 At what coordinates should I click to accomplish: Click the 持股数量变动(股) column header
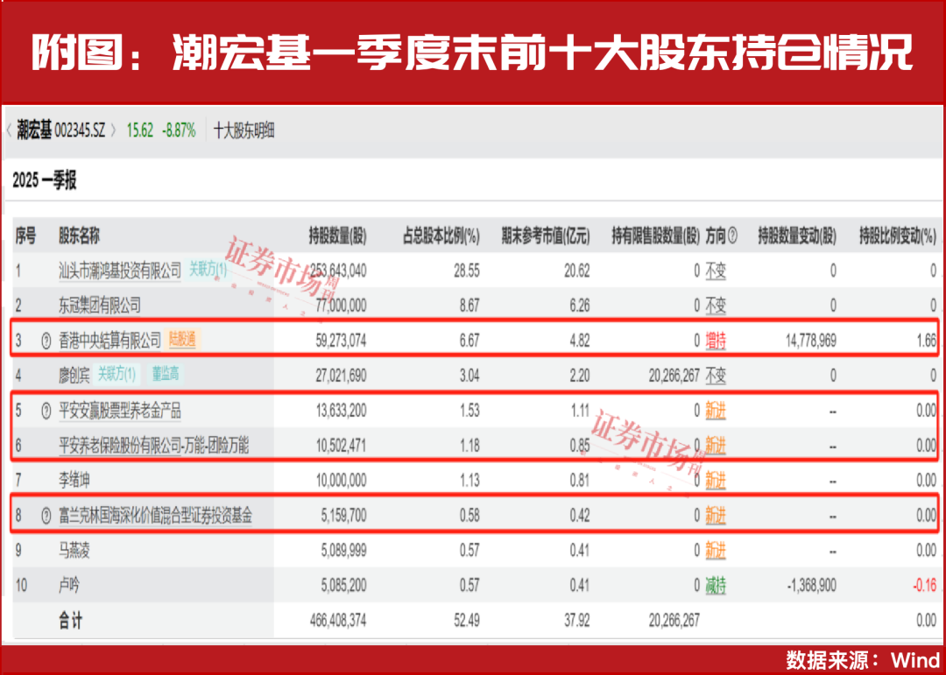click(x=797, y=236)
